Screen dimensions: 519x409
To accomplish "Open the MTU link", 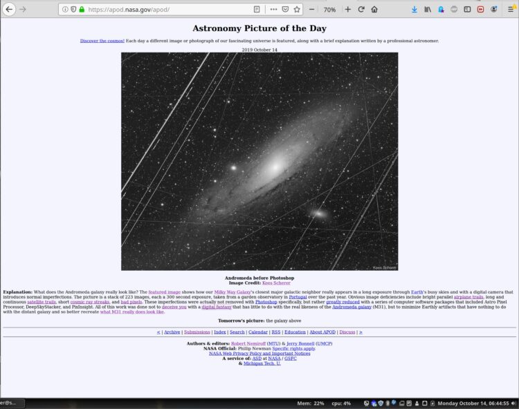I will tap(273, 343).
